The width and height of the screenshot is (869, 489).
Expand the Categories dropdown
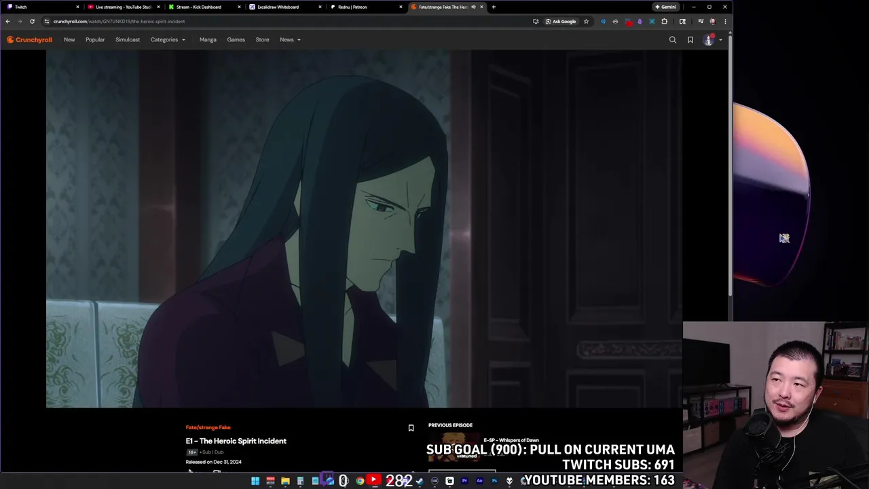click(x=168, y=39)
